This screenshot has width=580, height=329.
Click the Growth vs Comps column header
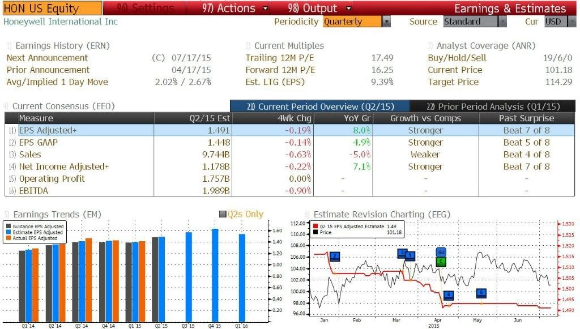point(426,118)
